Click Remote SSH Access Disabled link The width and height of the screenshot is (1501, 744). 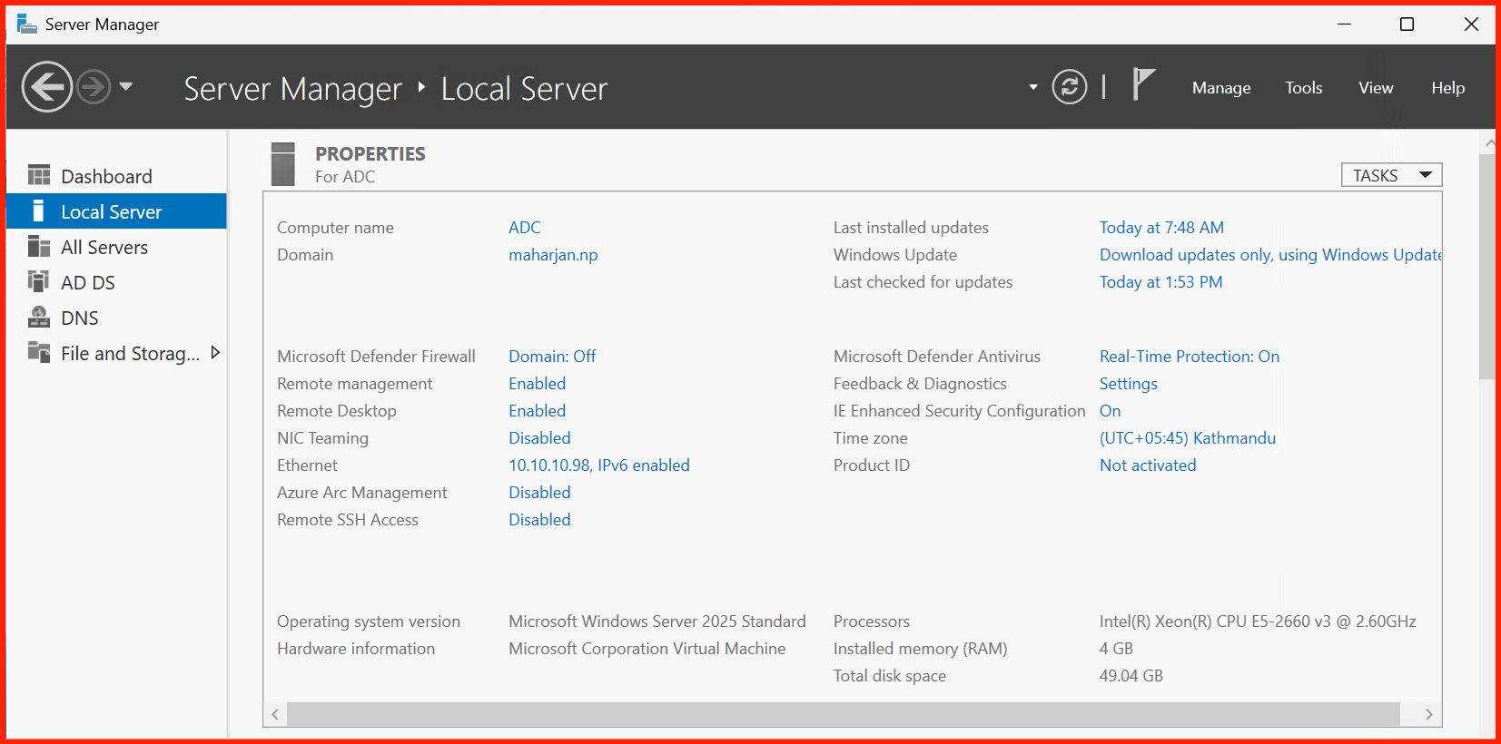[x=539, y=520]
